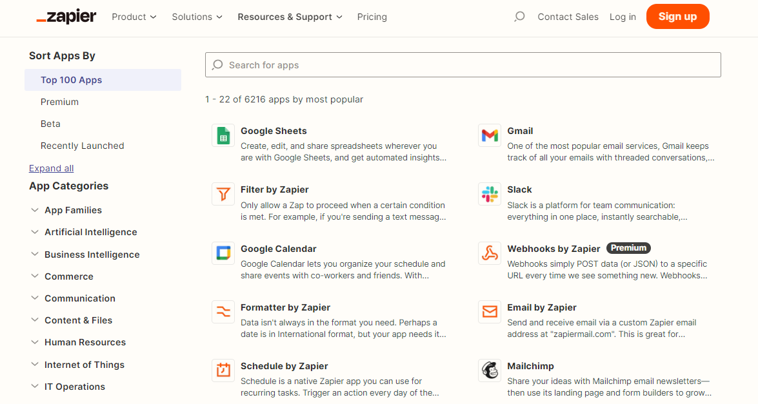Open the Email by Zapier title link
Image resolution: width=758 pixels, height=404 pixels.
click(542, 307)
